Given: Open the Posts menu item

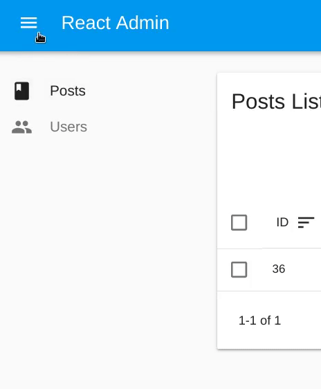Looking at the screenshot, I should 68,91.
